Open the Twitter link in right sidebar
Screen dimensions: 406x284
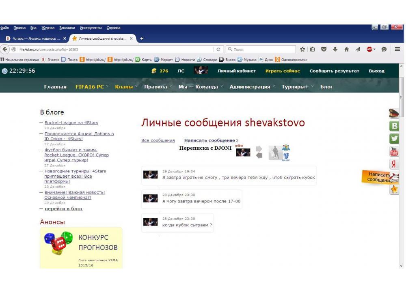click(394, 139)
